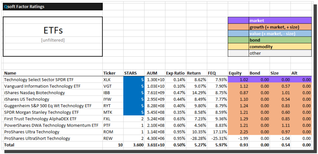Click the Equity column header
This screenshot has width=318, height=154.
(x=238, y=73)
